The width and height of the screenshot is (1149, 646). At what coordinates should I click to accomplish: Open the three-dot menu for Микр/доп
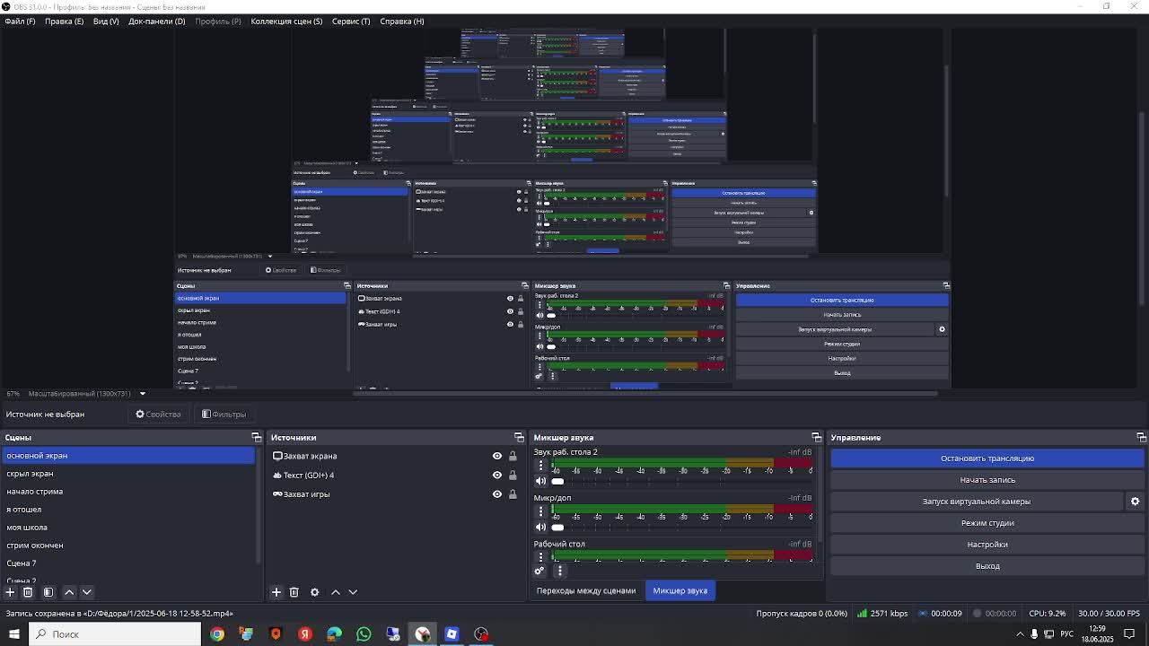pyautogui.click(x=540, y=511)
